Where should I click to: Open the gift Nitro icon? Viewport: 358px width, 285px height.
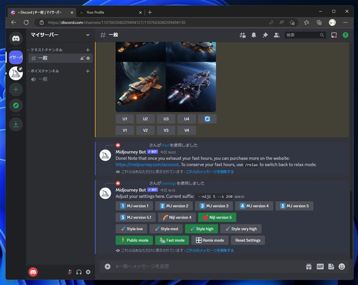[x=309, y=266]
